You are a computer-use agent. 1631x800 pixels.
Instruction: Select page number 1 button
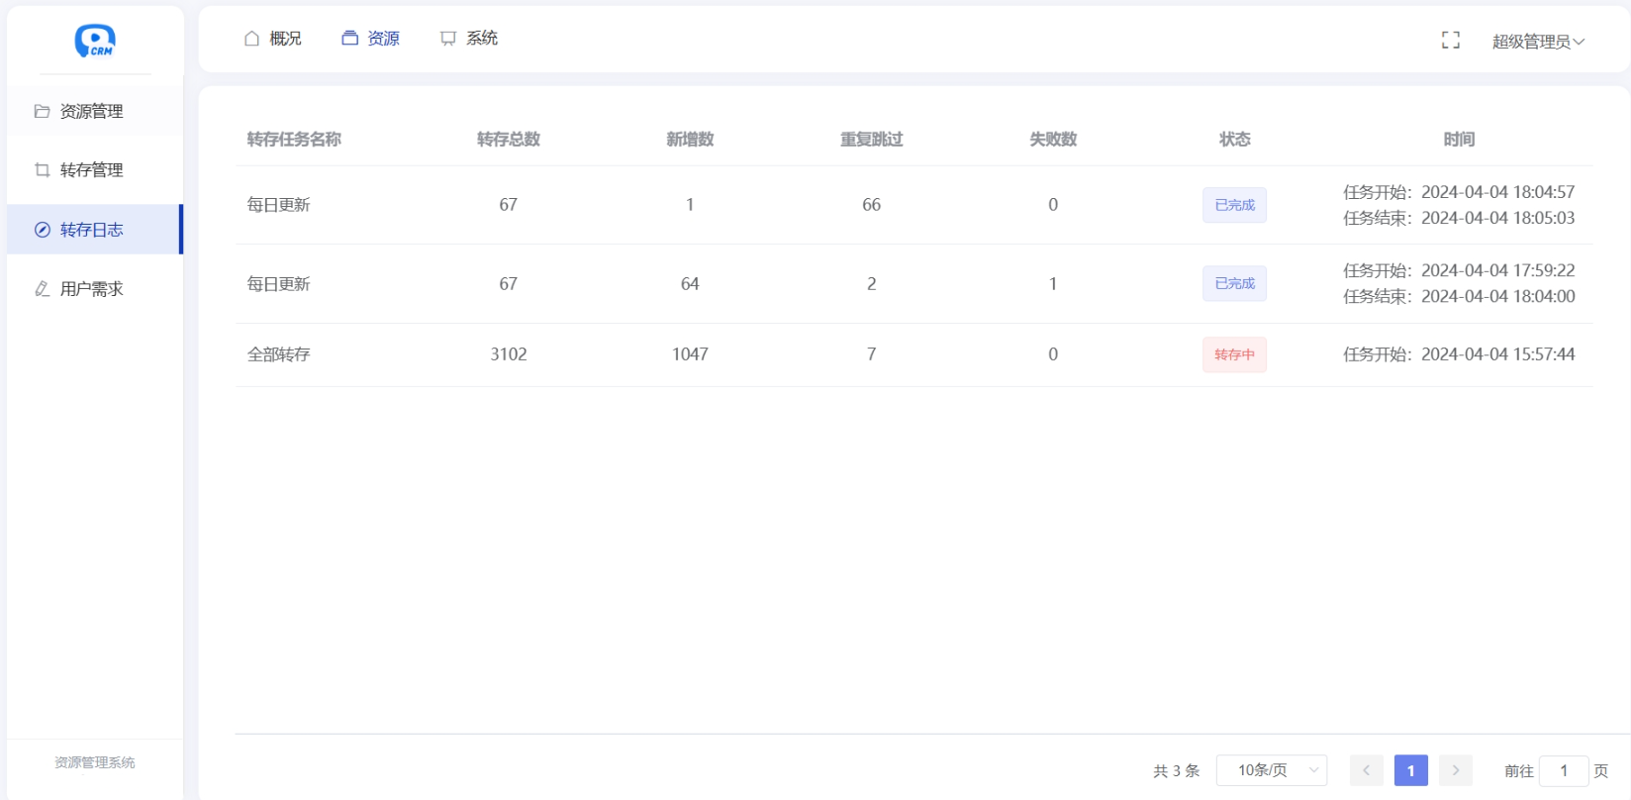(x=1410, y=770)
